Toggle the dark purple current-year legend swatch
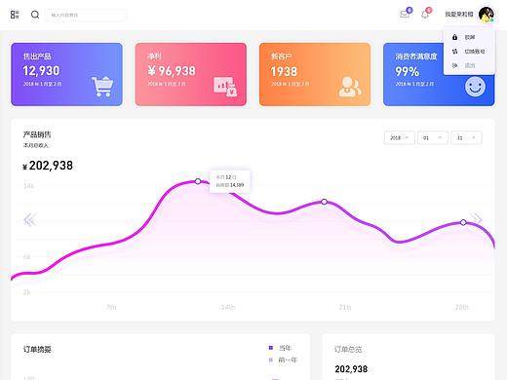 271,348
